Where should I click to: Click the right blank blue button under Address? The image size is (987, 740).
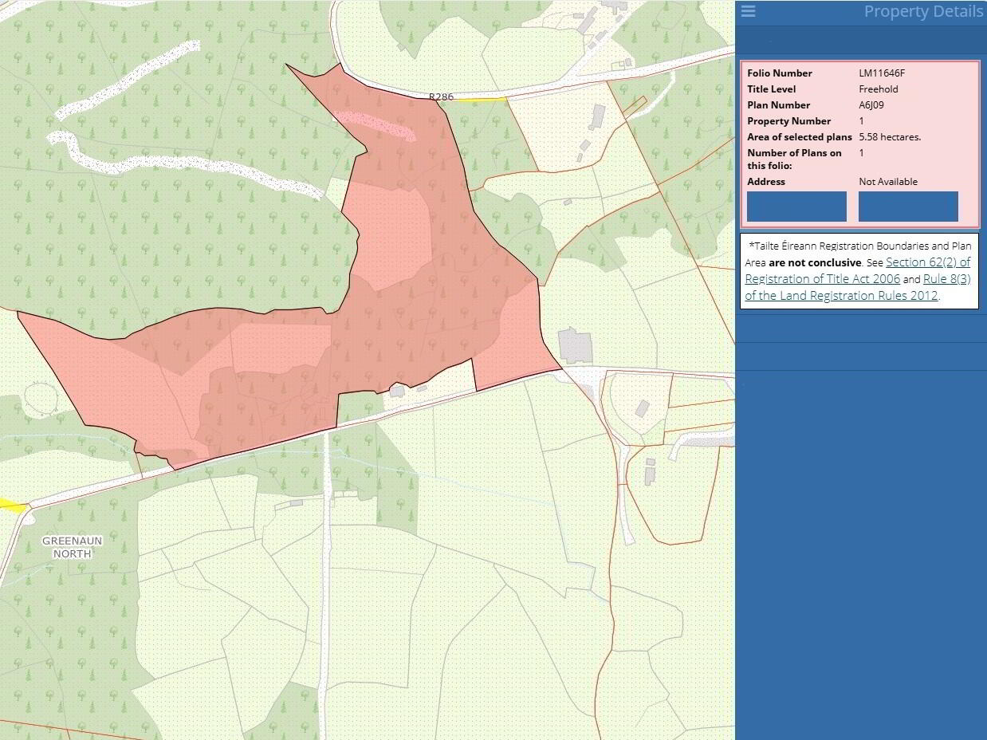point(908,207)
